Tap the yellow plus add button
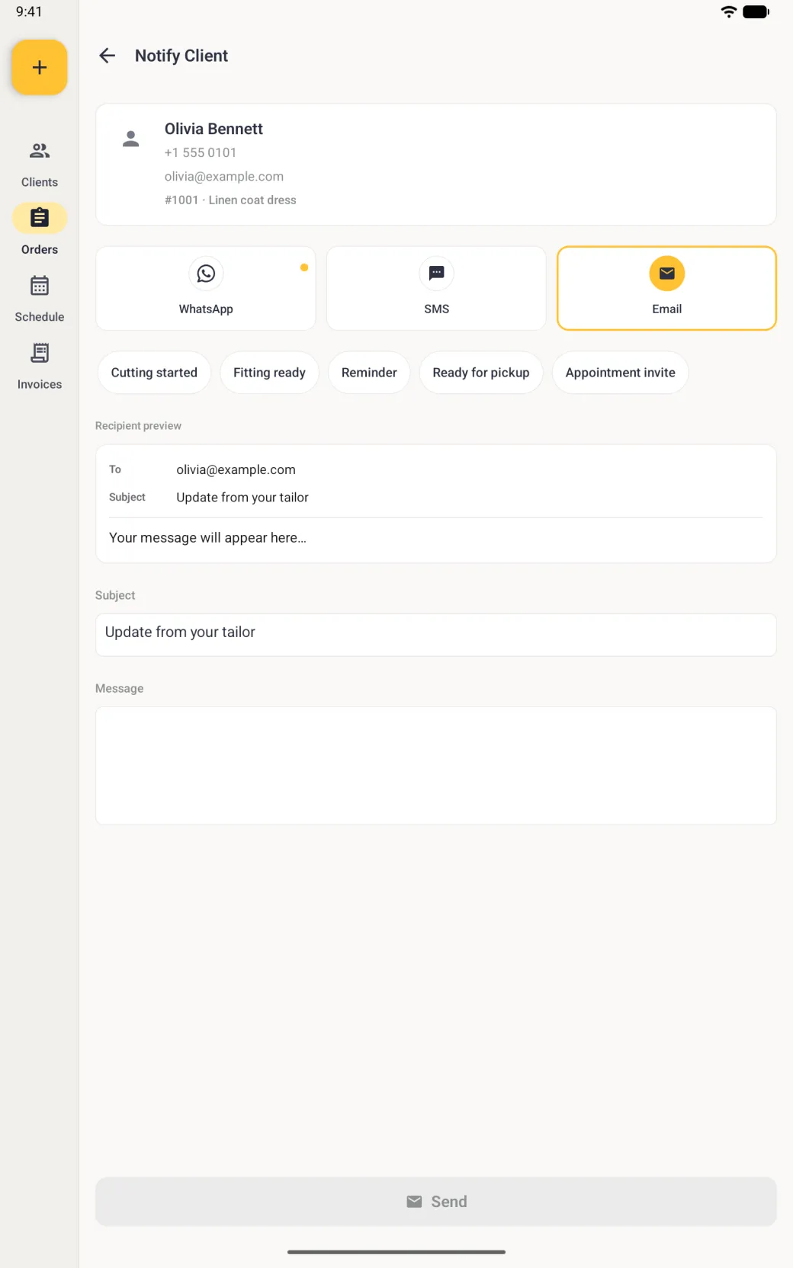The height and width of the screenshot is (1268, 793). click(40, 67)
